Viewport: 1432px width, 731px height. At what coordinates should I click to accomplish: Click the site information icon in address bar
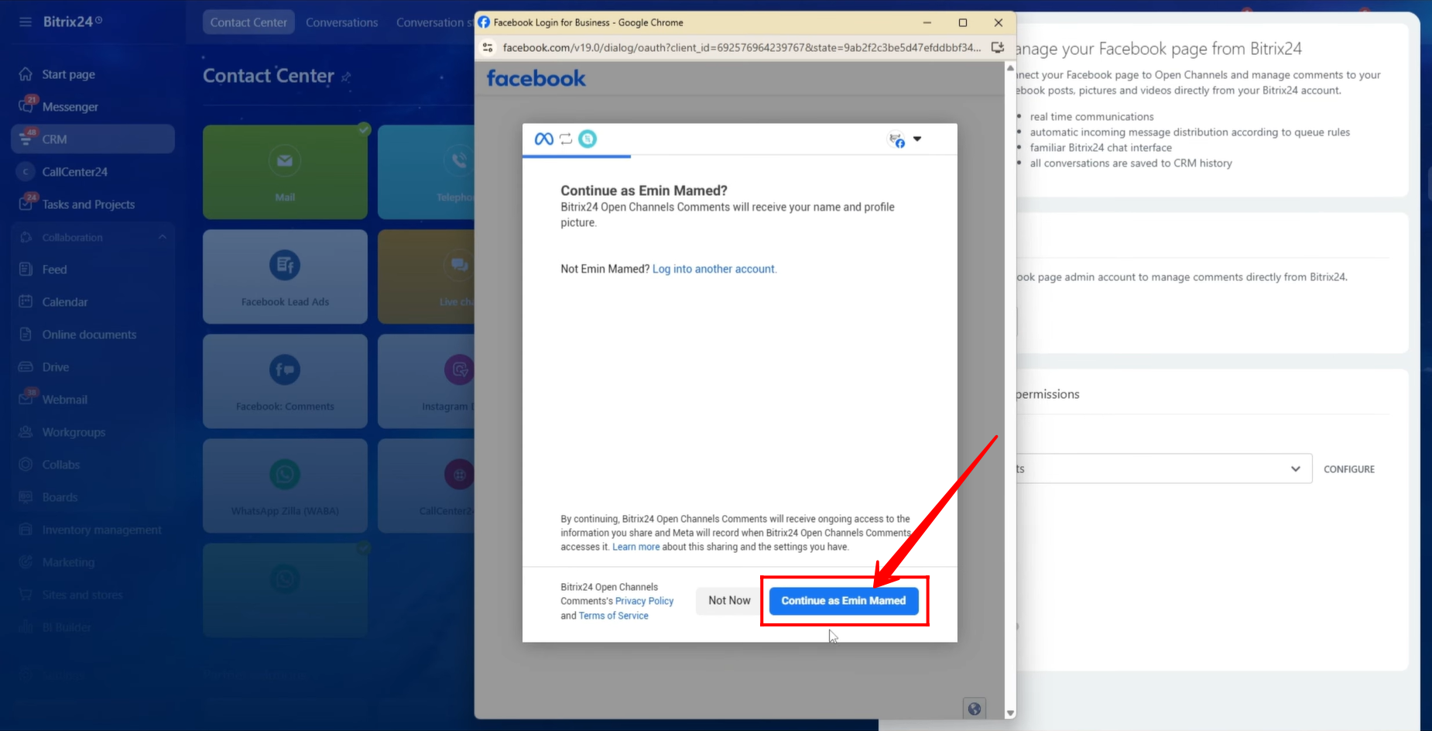click(488, 47)
